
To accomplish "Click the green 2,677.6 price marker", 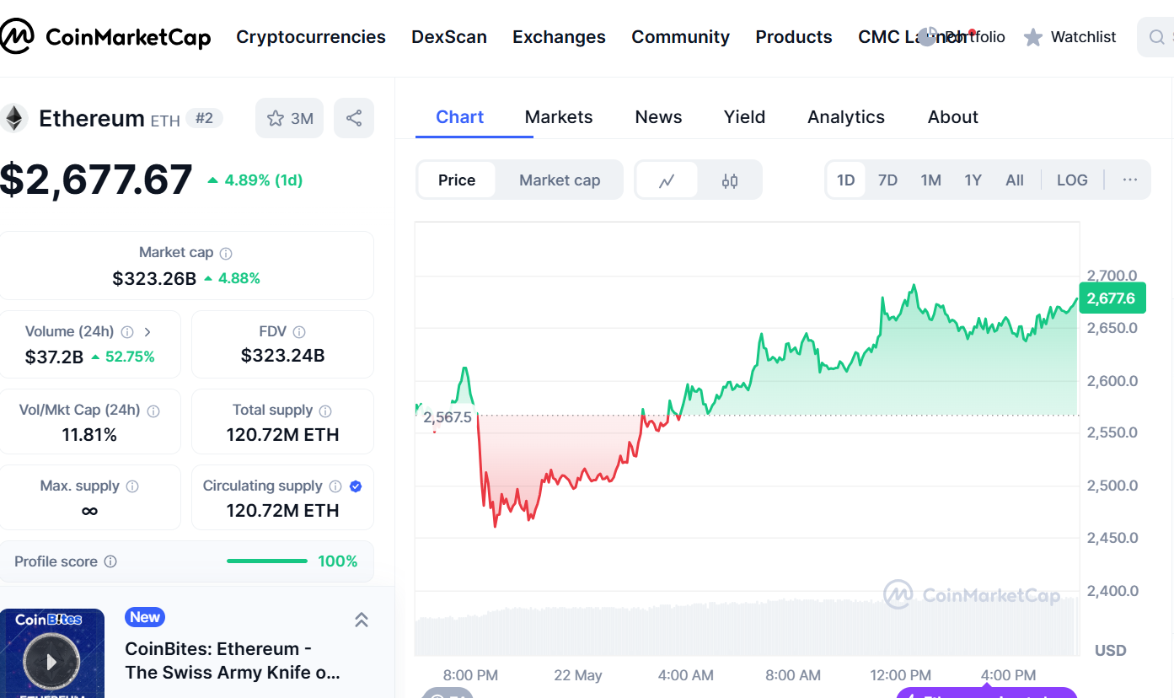I will coord(1112,298).
